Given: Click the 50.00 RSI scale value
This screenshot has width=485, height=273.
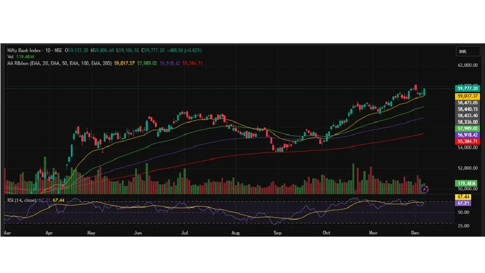Looking at the screenshot, I should coord(464,212).
